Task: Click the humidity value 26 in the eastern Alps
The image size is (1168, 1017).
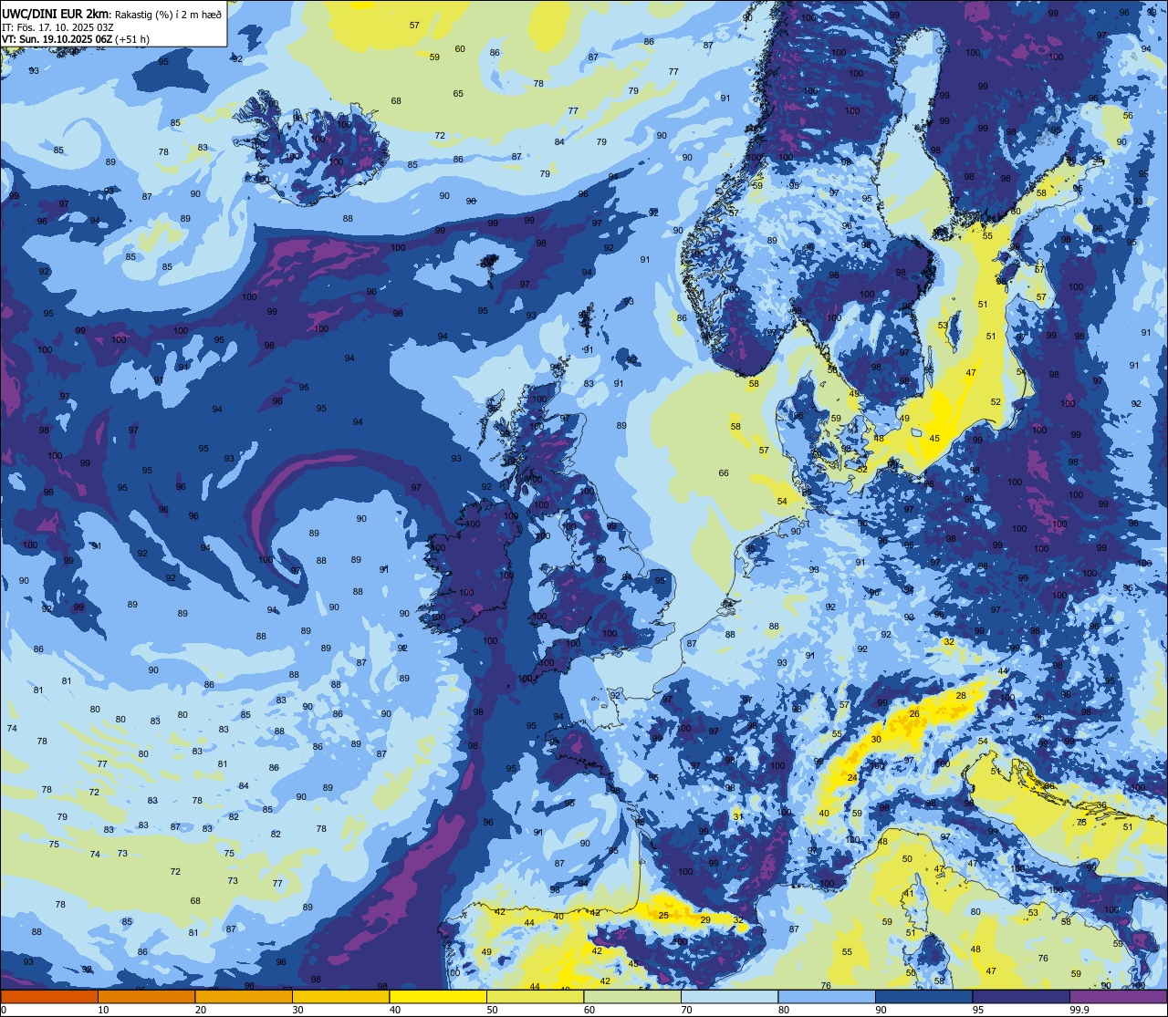Action: tap(914, 713)
